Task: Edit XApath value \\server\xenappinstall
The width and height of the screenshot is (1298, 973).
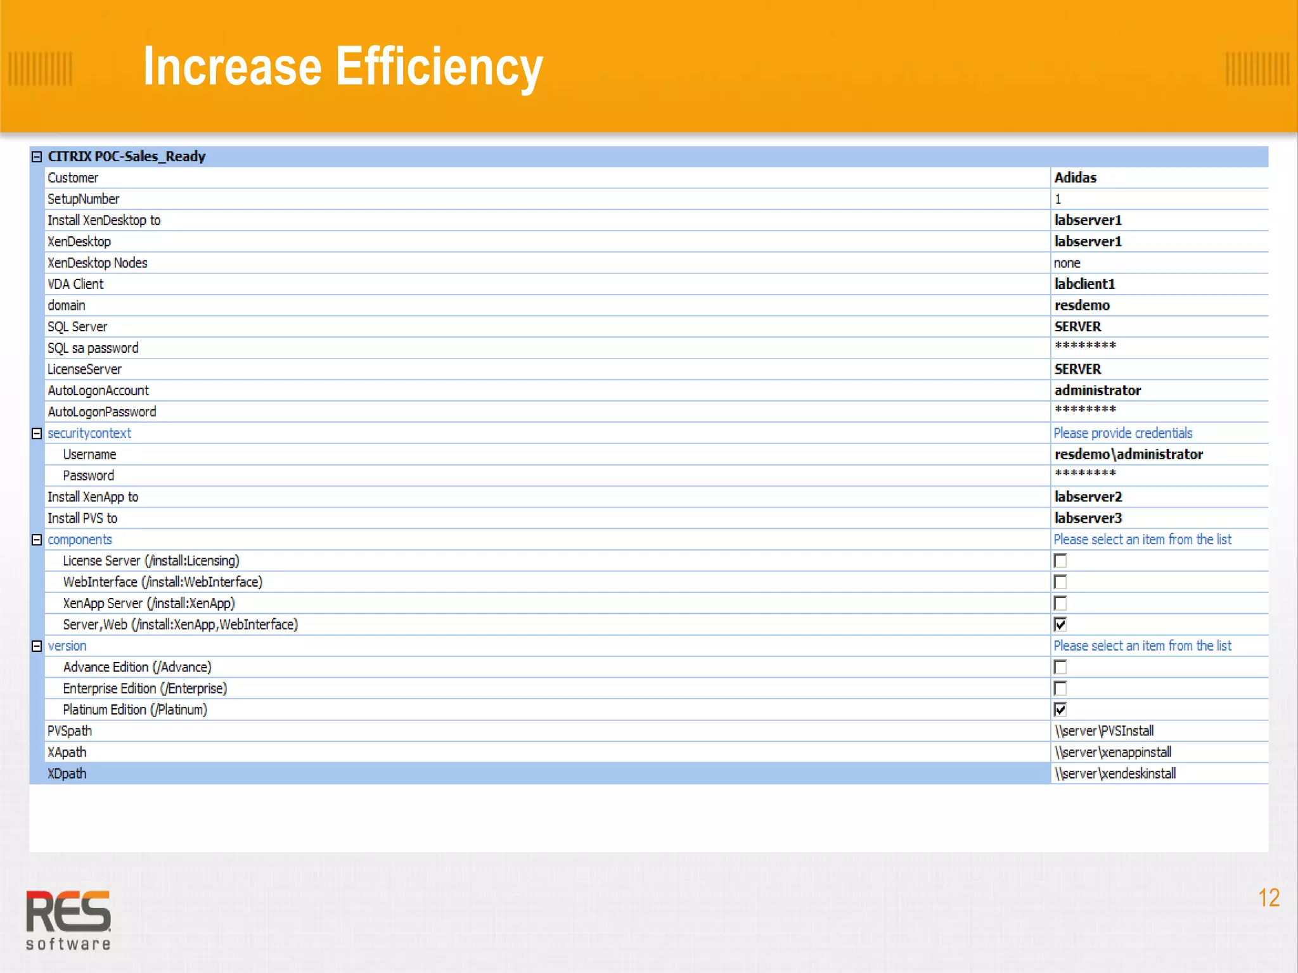Action: tap(1113, 753)
